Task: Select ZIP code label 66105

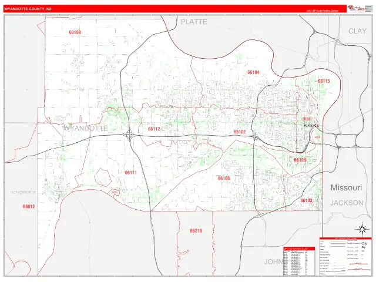Action: (x=300, y=160)
